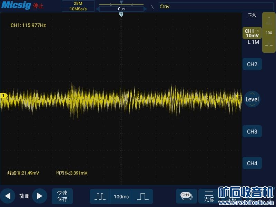This screenshot has width=276, height=207.
Task: Tap the CH1 frequency measurement 115.977Hz
Action: coord(28,25)
